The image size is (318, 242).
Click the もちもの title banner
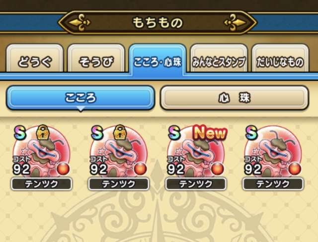point(158,22)
